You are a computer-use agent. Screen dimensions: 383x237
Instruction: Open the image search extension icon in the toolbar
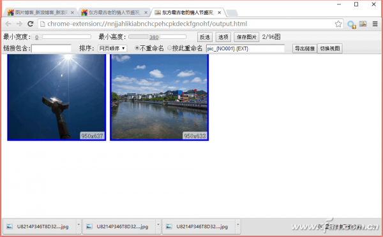[352, 24]
